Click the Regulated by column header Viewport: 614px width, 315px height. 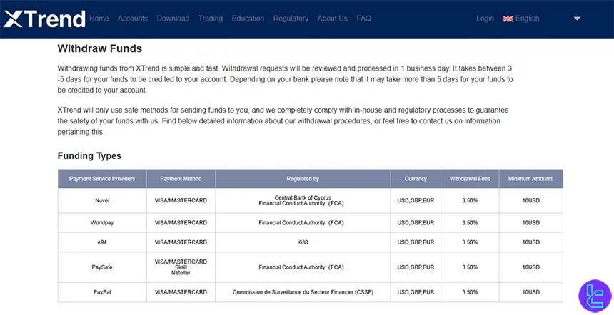tap(303, 179)
